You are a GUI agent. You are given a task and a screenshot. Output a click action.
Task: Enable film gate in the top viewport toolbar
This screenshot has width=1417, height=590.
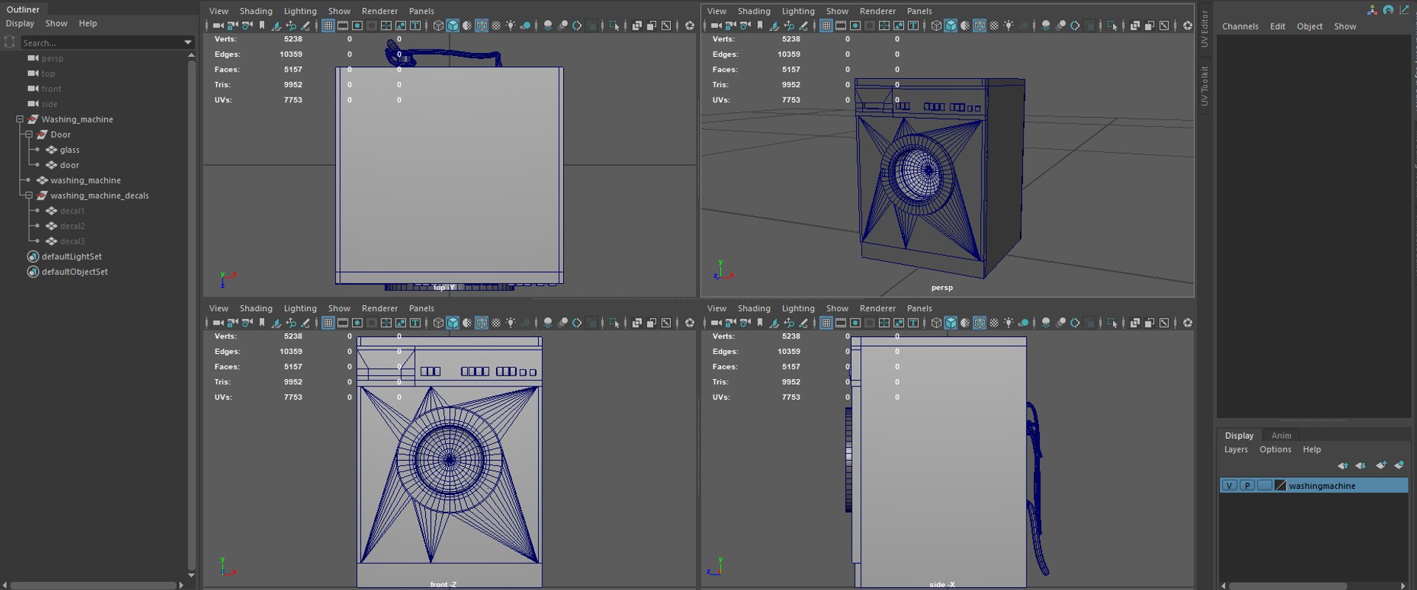(x=343, y=26)
